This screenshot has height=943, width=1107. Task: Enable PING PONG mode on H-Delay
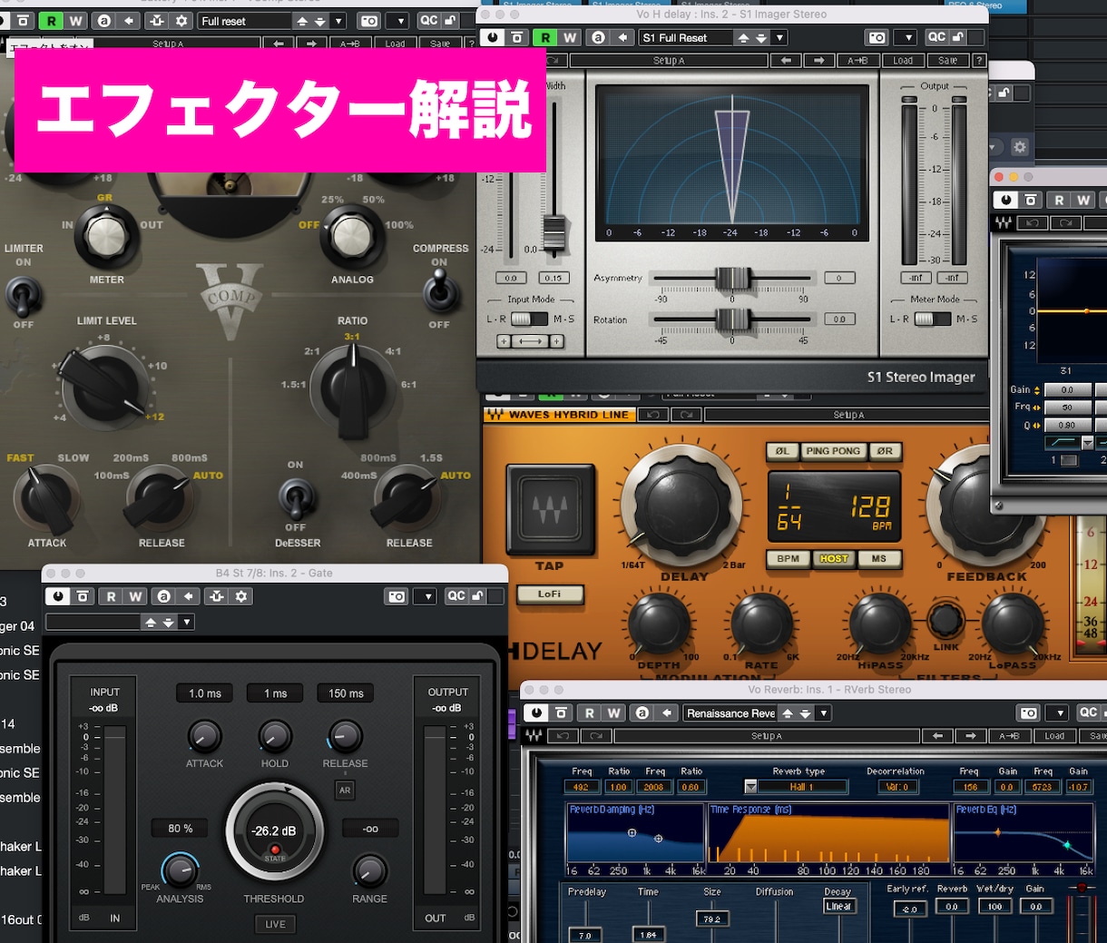[x=833, y=450]
